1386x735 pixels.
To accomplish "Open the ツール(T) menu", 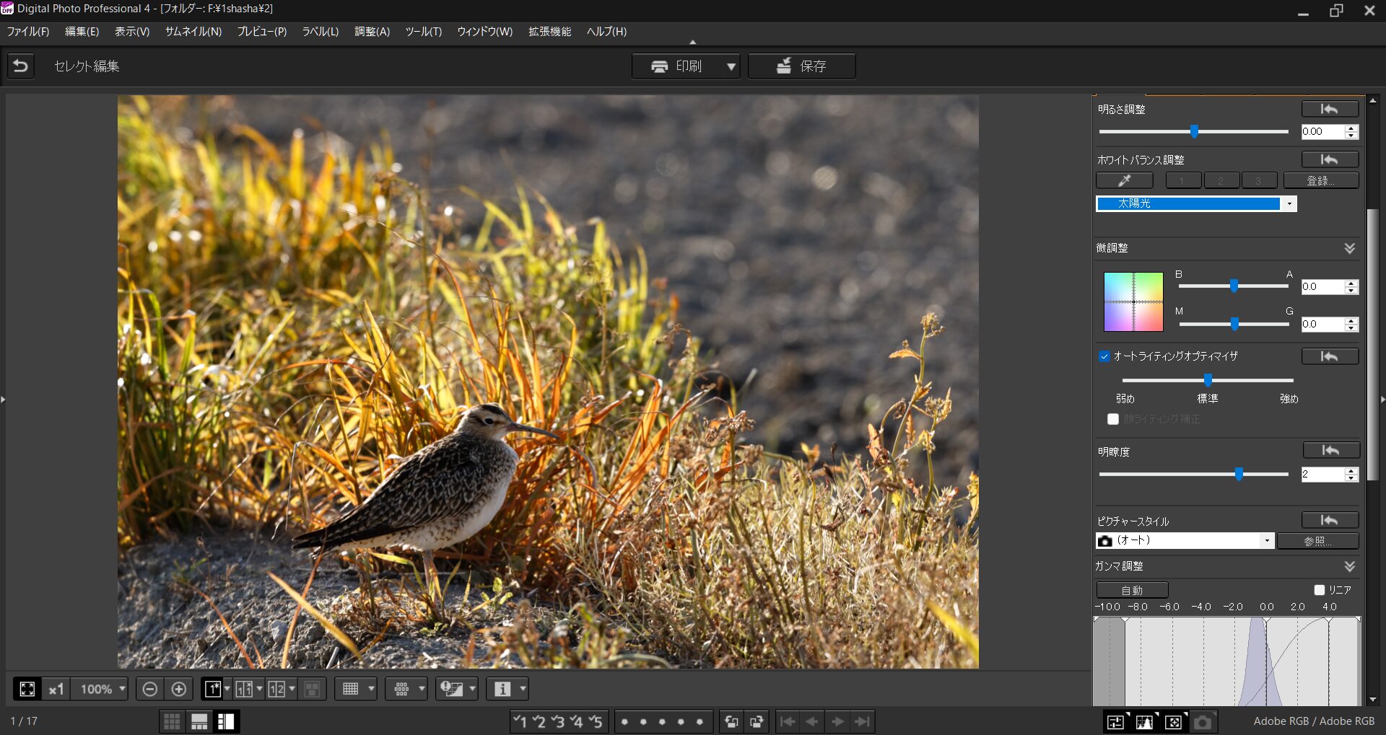I will (x=423, y=32).
